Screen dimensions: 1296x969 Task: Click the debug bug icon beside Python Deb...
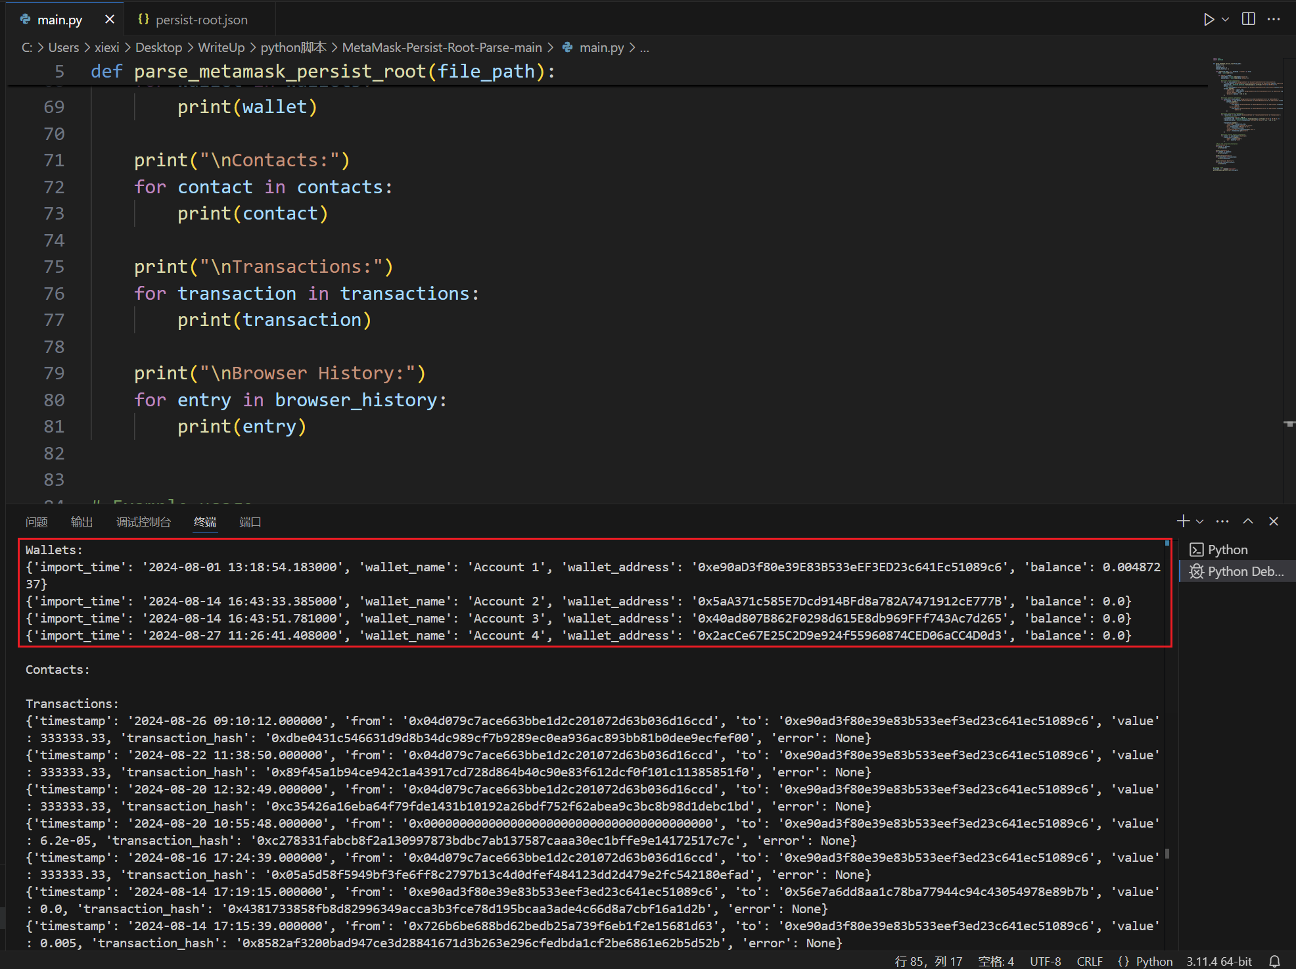pos(1196,571)
